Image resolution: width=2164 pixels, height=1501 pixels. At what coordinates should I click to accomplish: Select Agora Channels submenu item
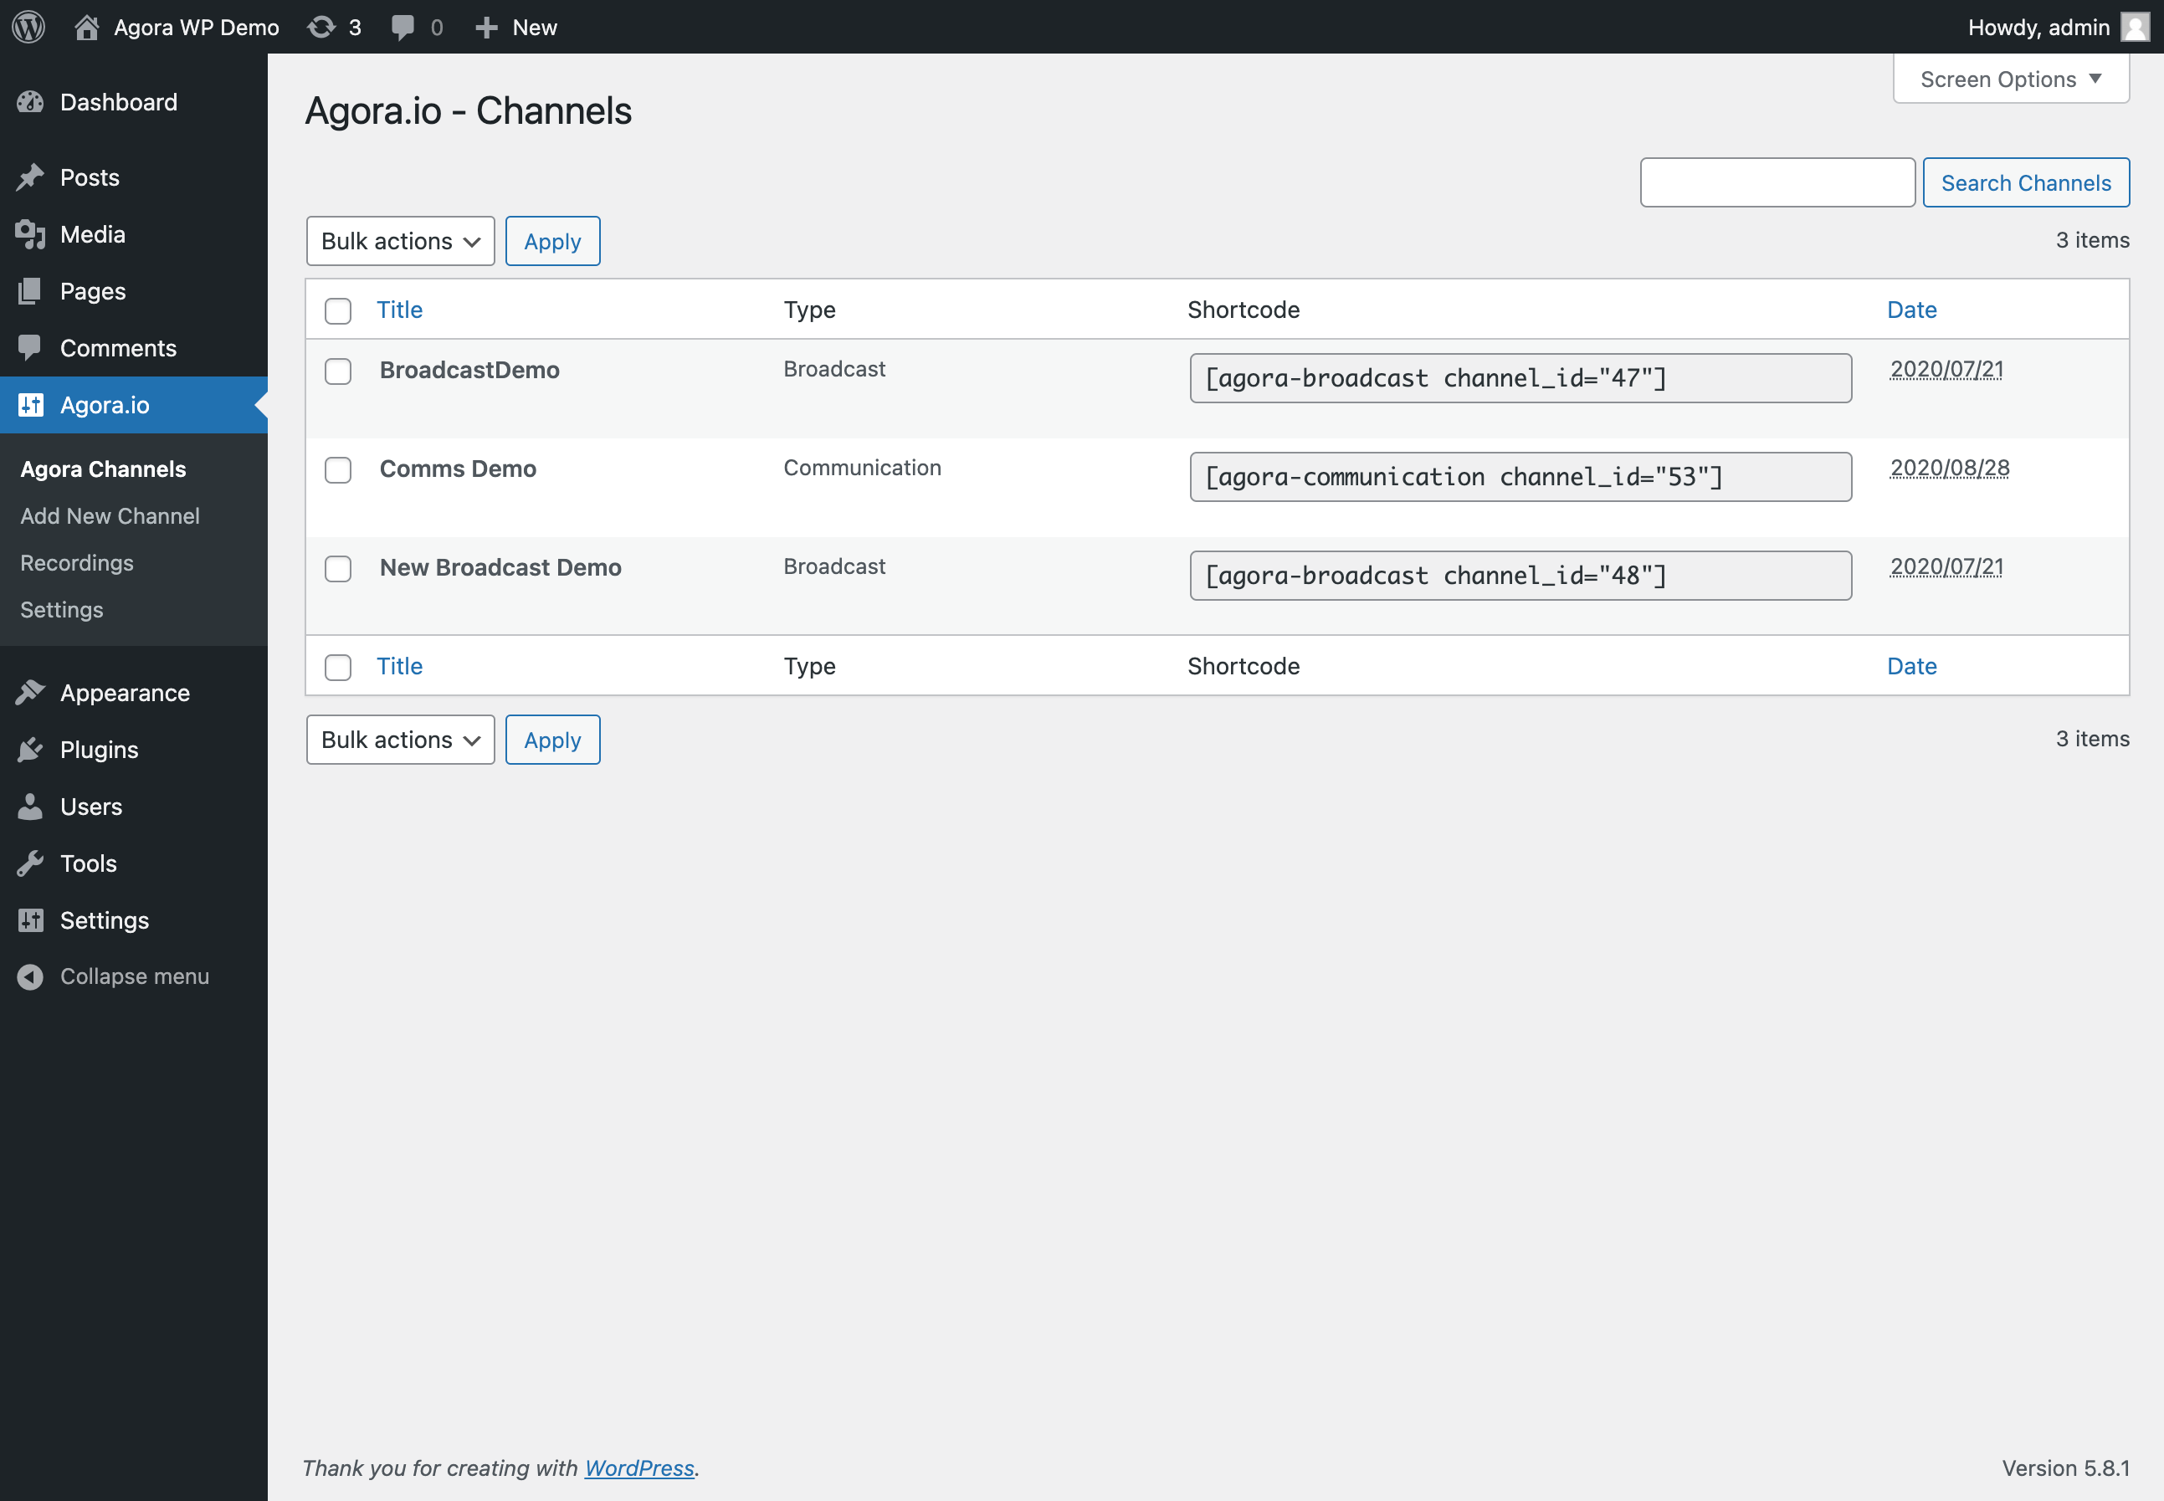coord(104,469)
